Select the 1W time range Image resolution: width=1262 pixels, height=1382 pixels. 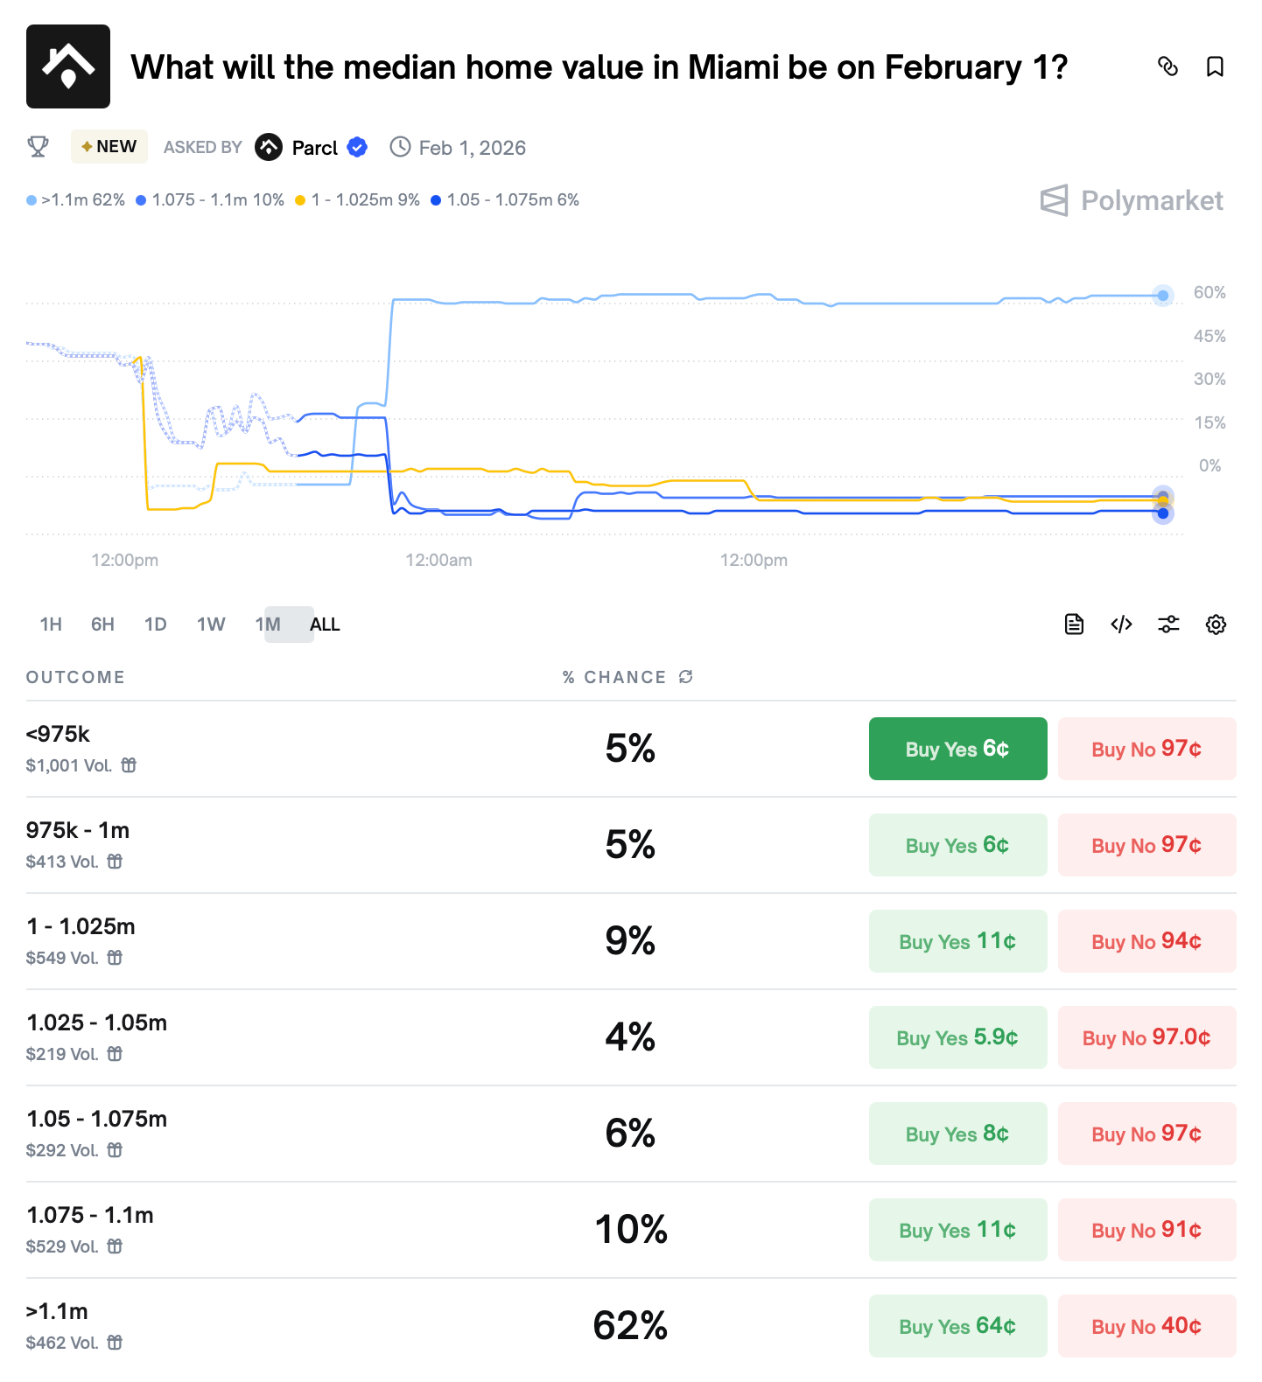(x=211, y=625)
